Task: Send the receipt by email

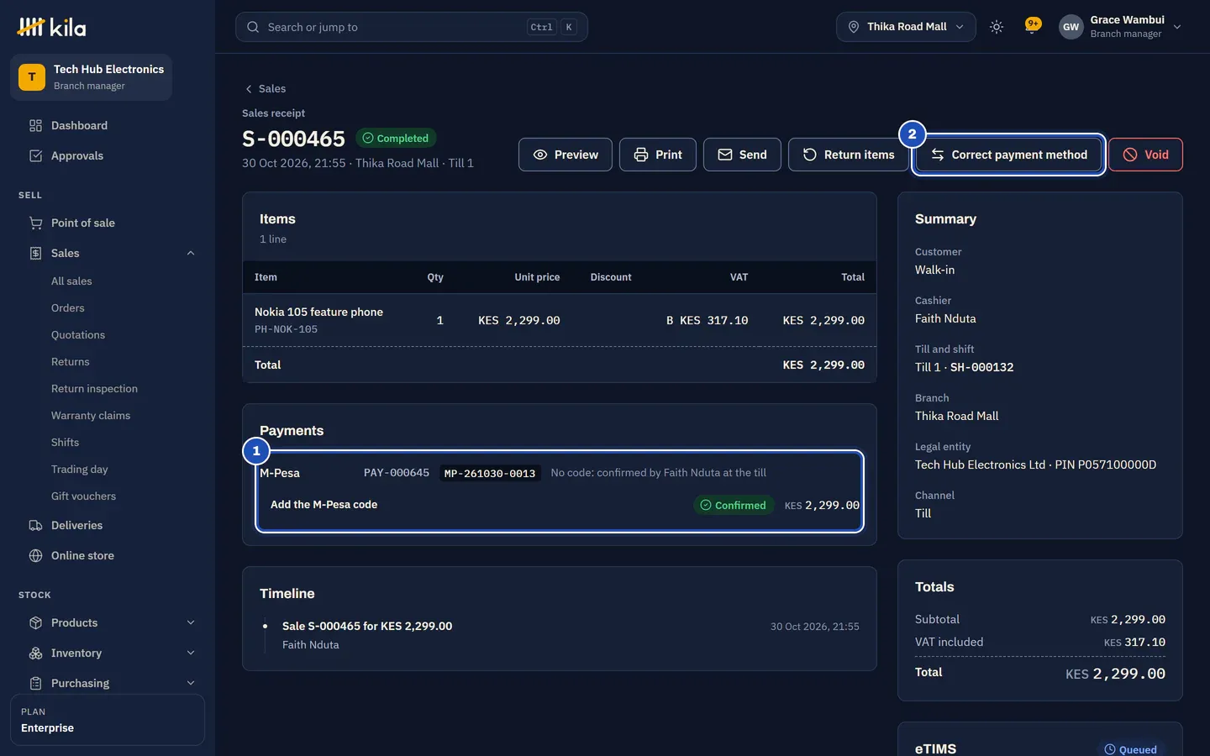Action: point(742,155)
